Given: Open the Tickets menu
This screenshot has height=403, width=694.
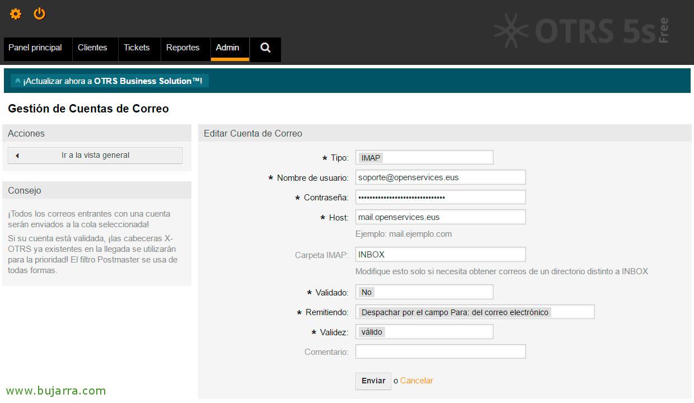Looking at the screenshot, I should (x=137, y=48).
